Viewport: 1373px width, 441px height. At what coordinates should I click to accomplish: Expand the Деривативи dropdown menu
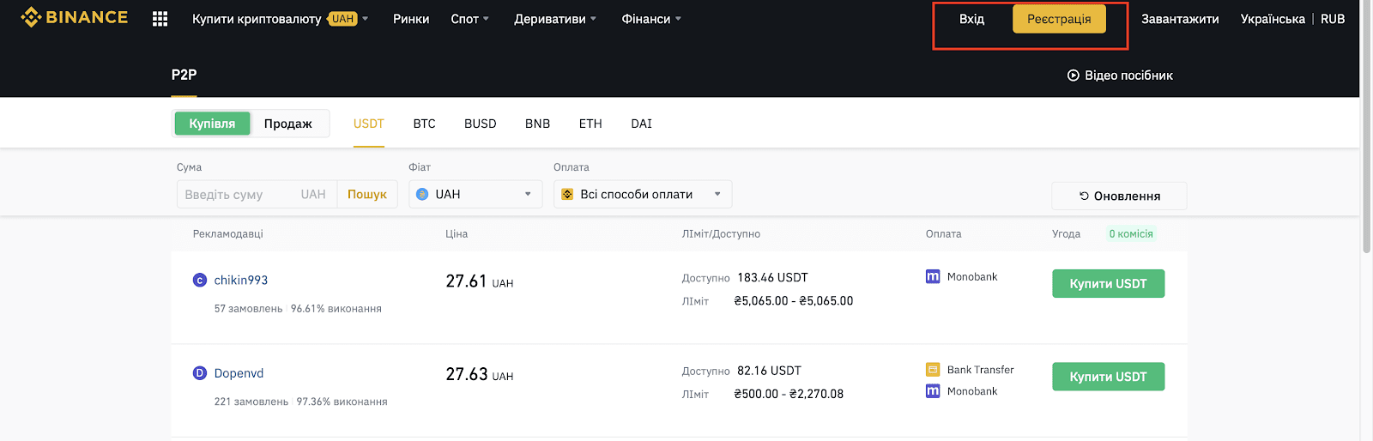click(555, 19)
